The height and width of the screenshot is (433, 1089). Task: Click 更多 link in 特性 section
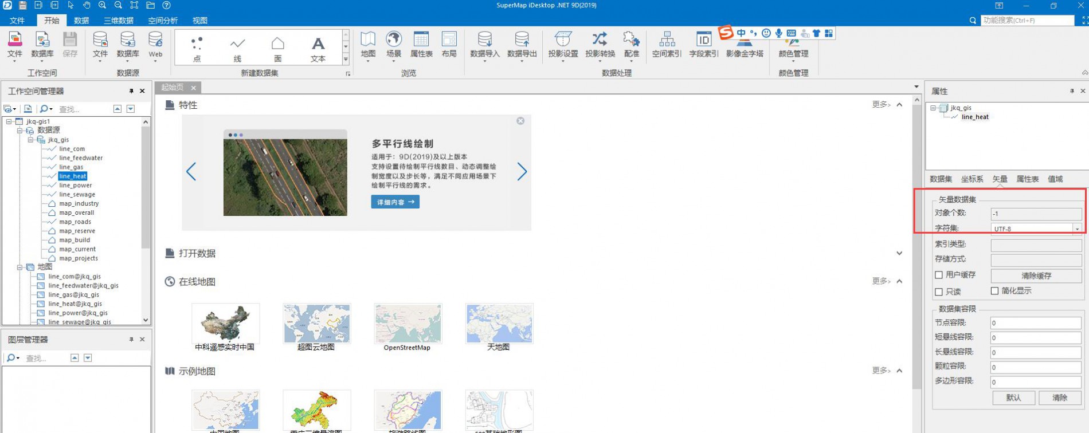click(x=881, y=105)
